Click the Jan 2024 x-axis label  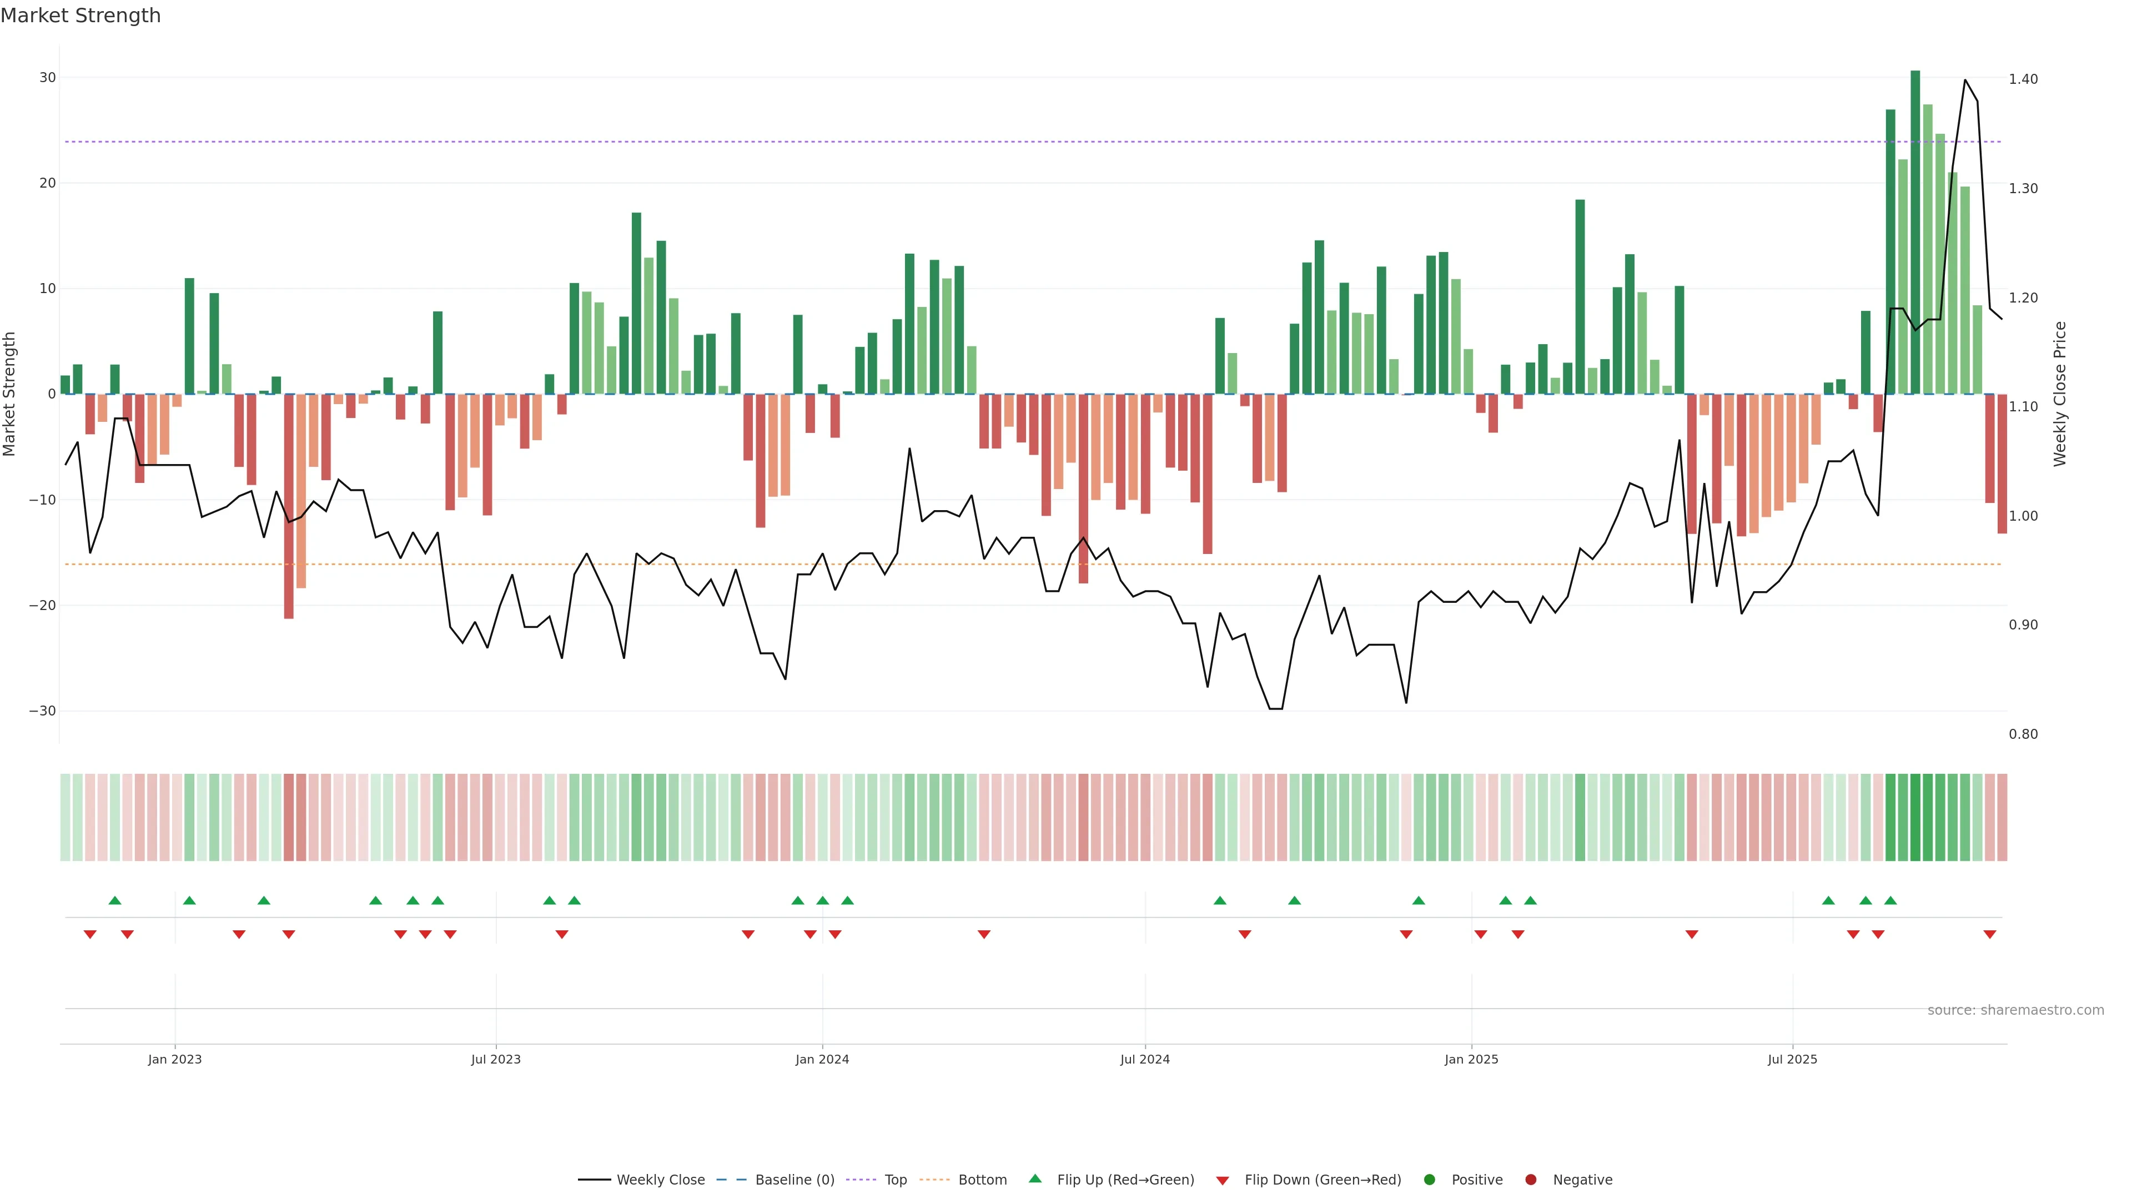[822, 1059]
